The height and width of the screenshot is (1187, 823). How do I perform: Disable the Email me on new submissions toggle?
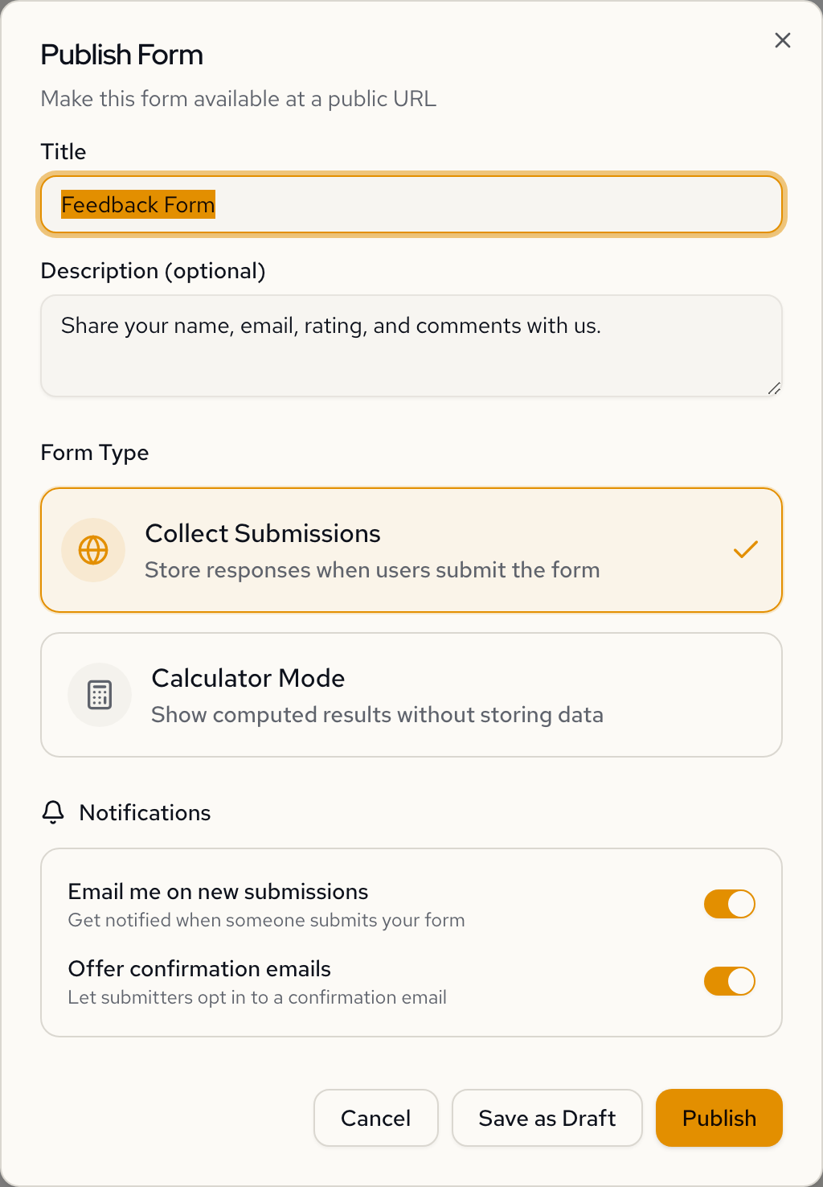pos(729,904)
